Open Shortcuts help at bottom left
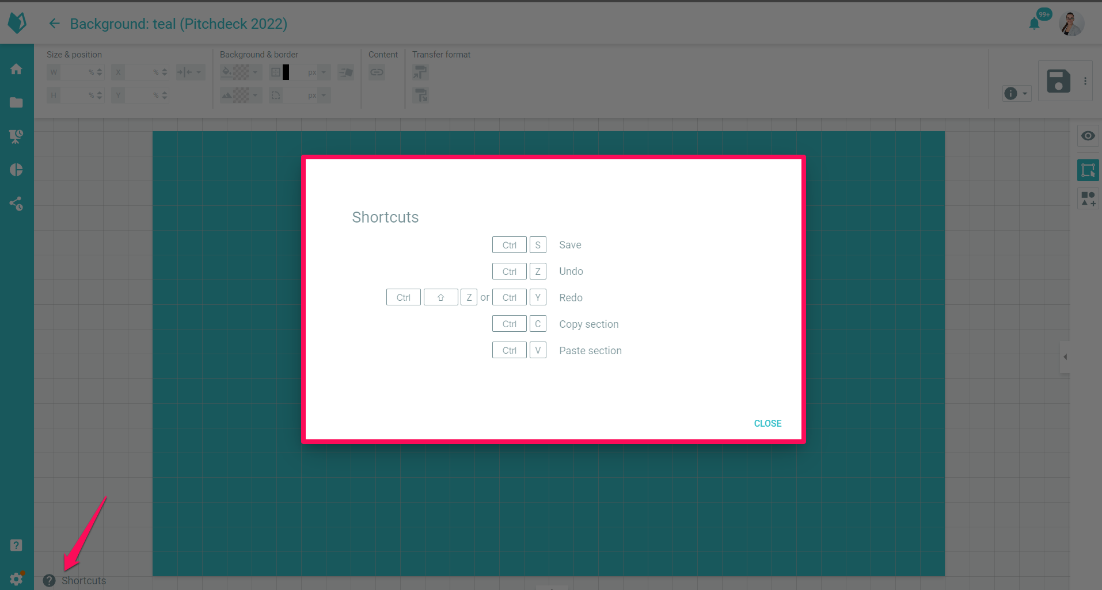This screenshot has width=1102, height=590. (75, 580)
